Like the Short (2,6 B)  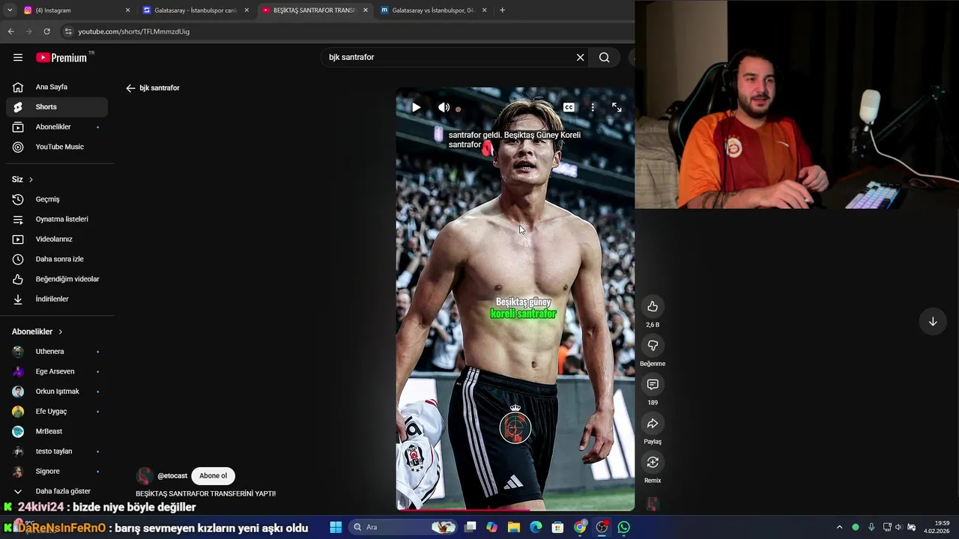[x=653, y=306]
